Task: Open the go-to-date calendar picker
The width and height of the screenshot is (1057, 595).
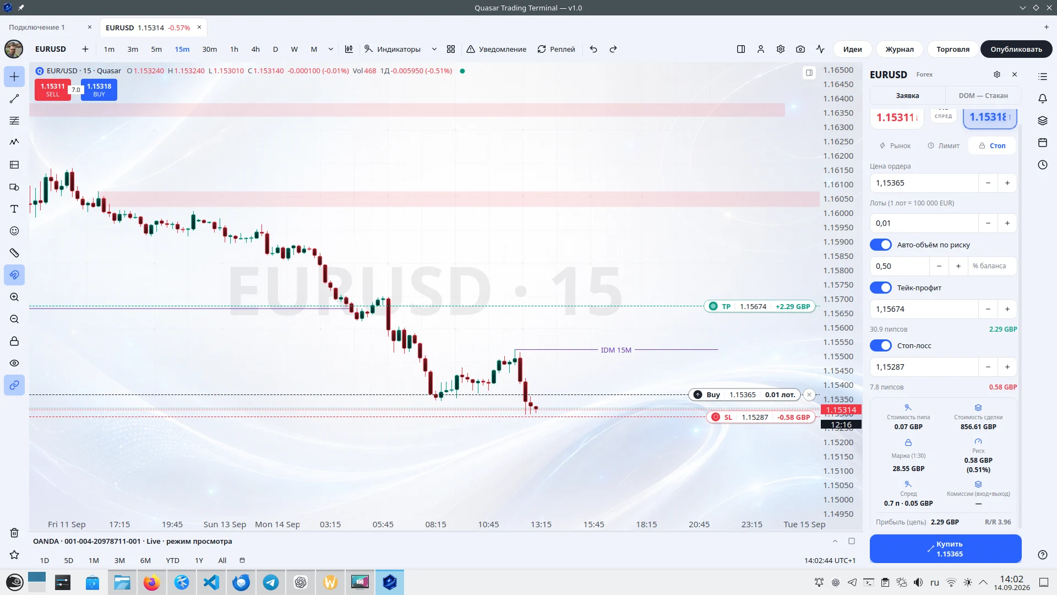Action: pyautogui.click(x=242, y=560)
